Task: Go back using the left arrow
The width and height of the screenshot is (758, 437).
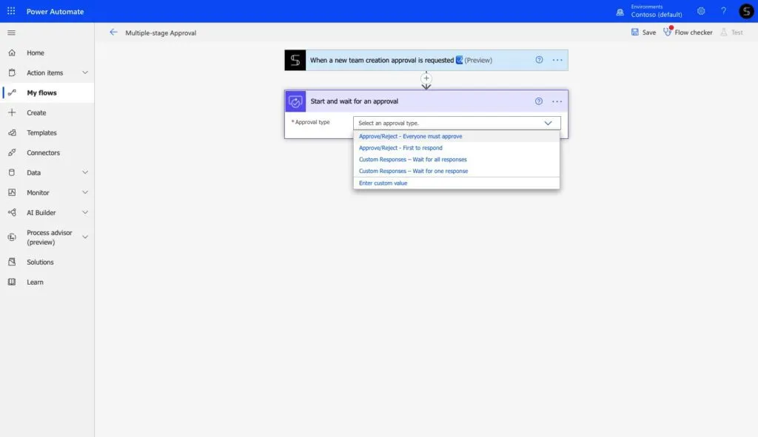Action: [x=113, y=33]
